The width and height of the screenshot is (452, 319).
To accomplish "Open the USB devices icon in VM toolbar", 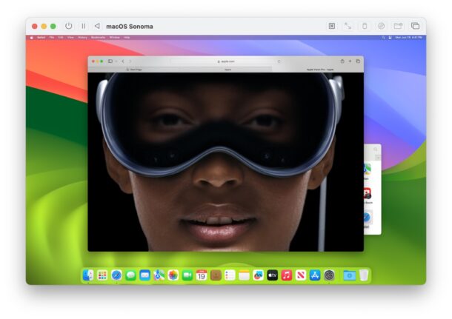I will click(x=364, y=26).
